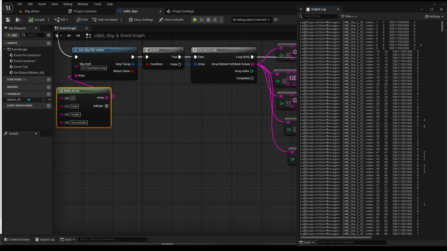
Task: Click the Find magnifier tool
Action: click(x=82, y=20)
